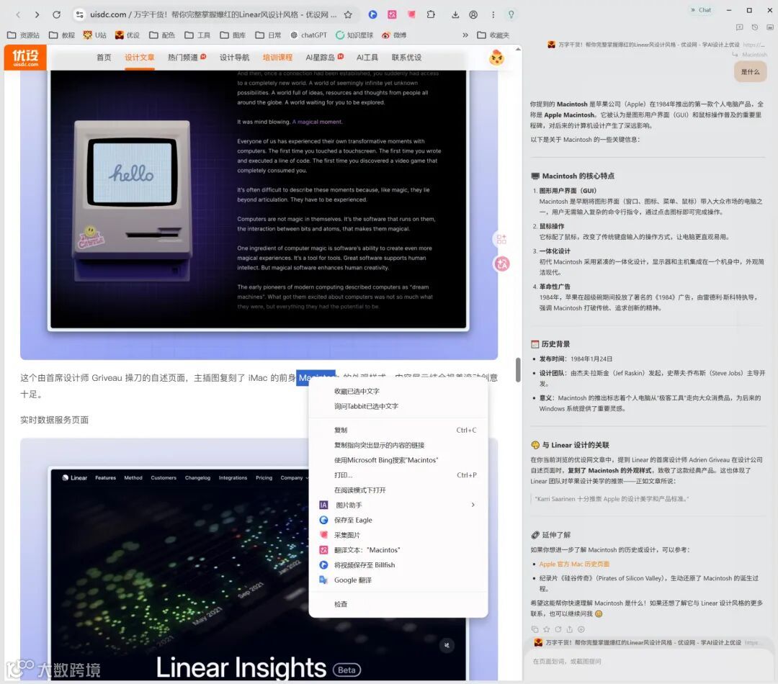Open the 资源站 bookmark folder

coord(23,35)
